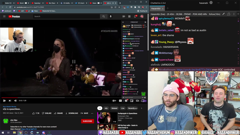Open the video settings gear
Viewport: 240px width, 135px height.
tap(126, 100)
